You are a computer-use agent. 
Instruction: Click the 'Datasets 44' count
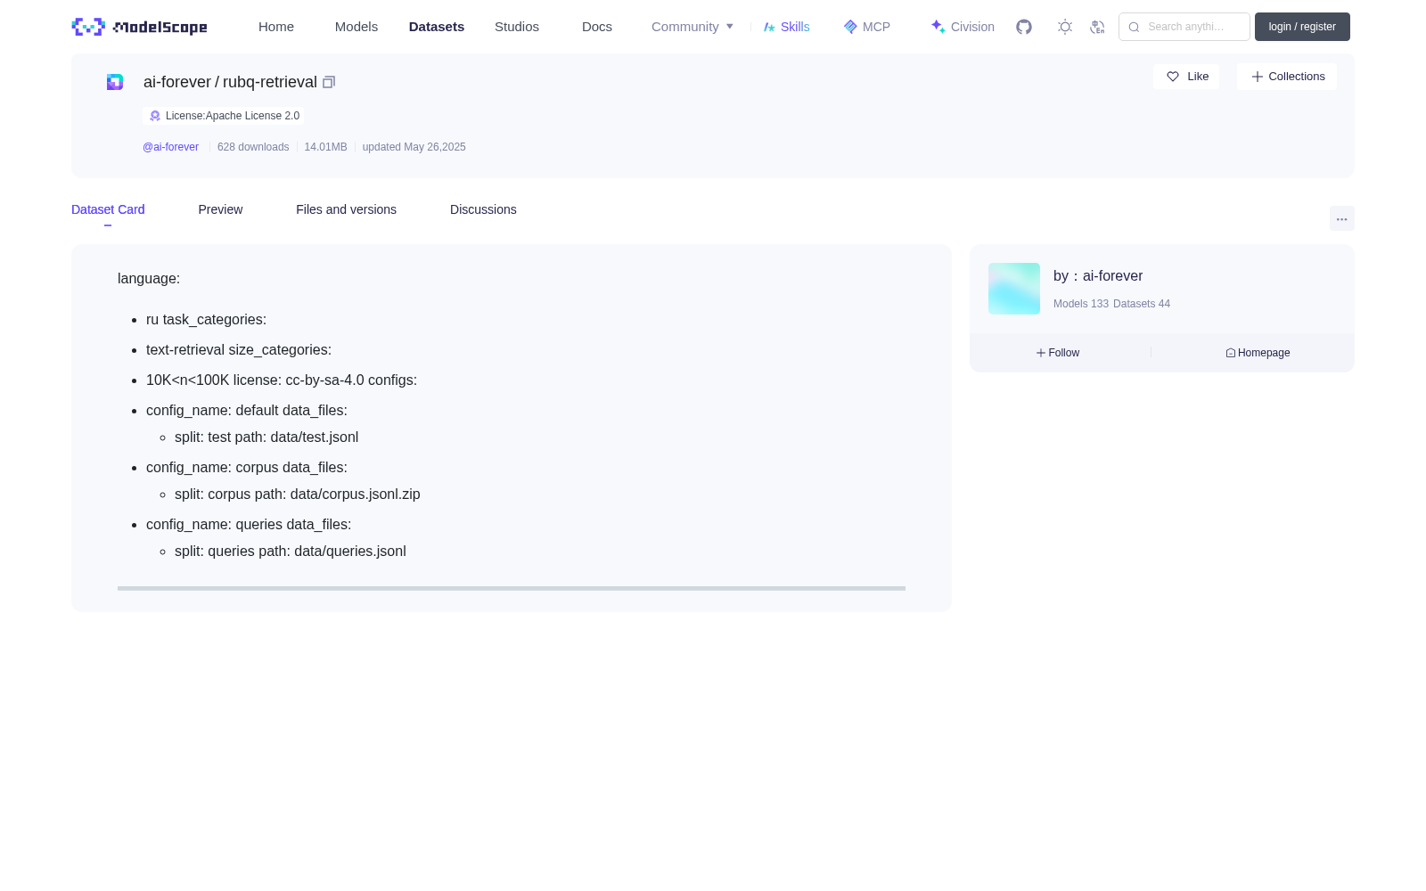click(1142, 304)
